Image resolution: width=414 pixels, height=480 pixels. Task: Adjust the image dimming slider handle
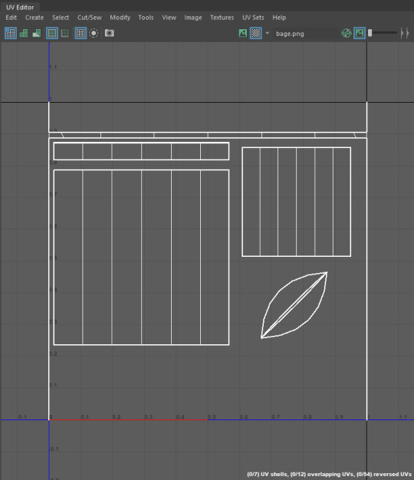[x=370, y=33]
